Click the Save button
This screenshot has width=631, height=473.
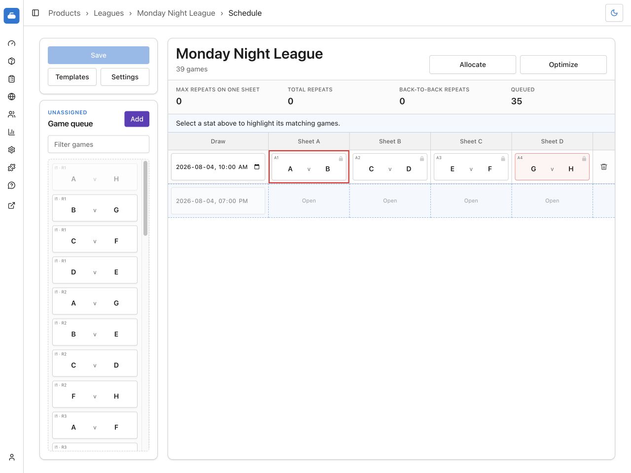pyautogui.click(x=99, y=55)
